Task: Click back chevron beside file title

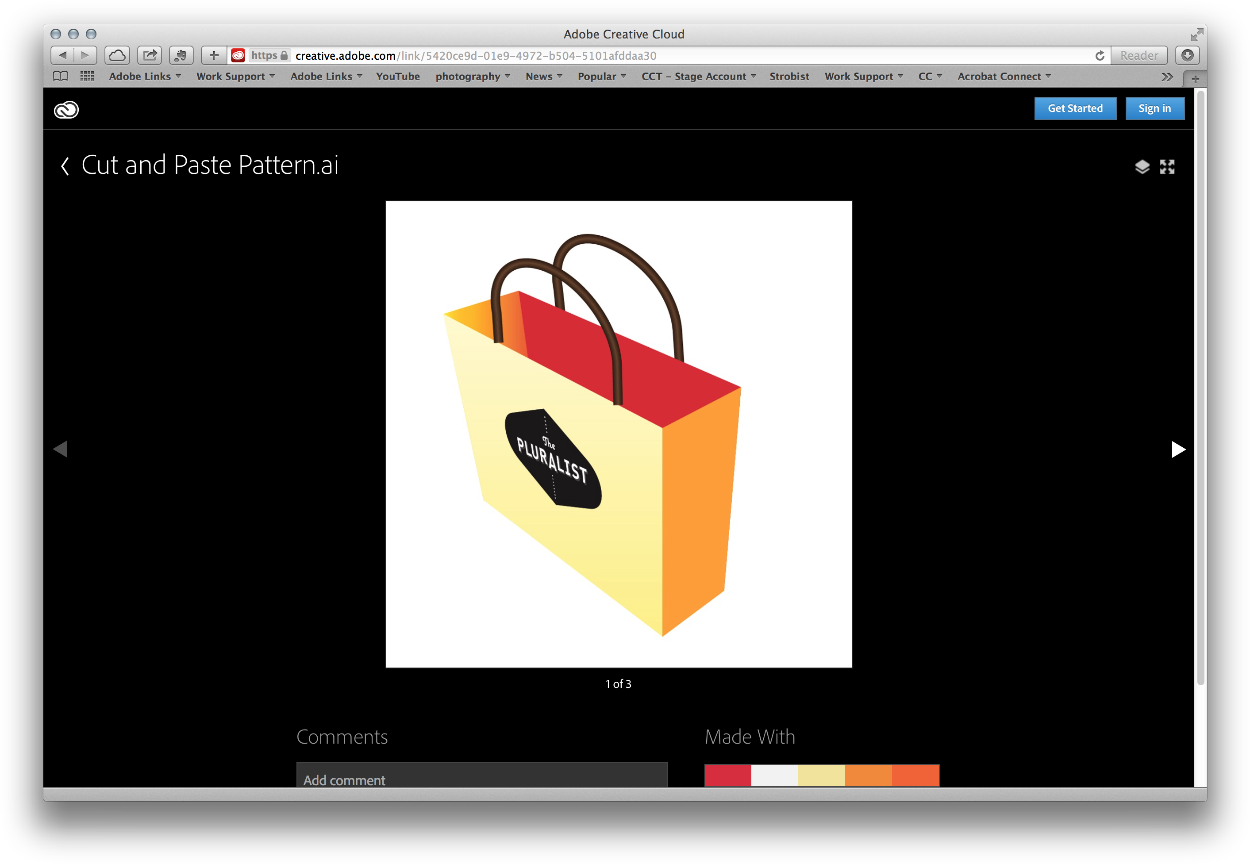Action: (x=65, y=165)
